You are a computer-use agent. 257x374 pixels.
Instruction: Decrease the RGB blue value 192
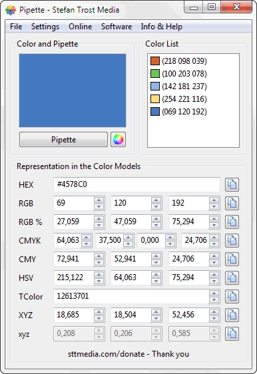tap(214, 206)
